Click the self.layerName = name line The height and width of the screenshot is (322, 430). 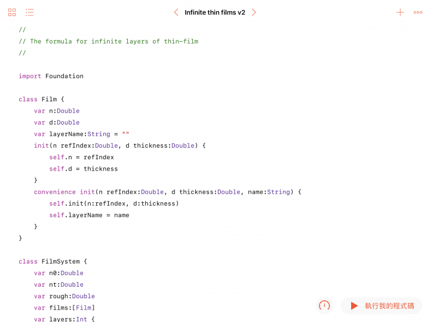pyautogui.click(x=89, y=215)
